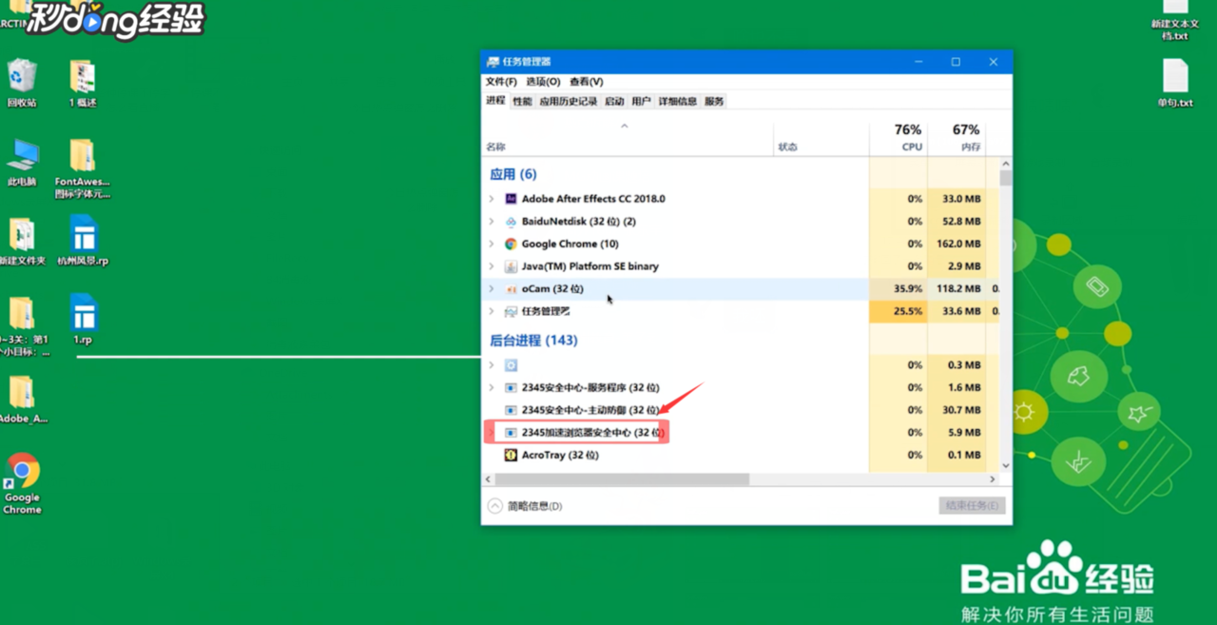Image resolution: width=1217 pixels, height=625 pixels.
Task: Switch to the 服务 tab
Action: pos(714,102)
